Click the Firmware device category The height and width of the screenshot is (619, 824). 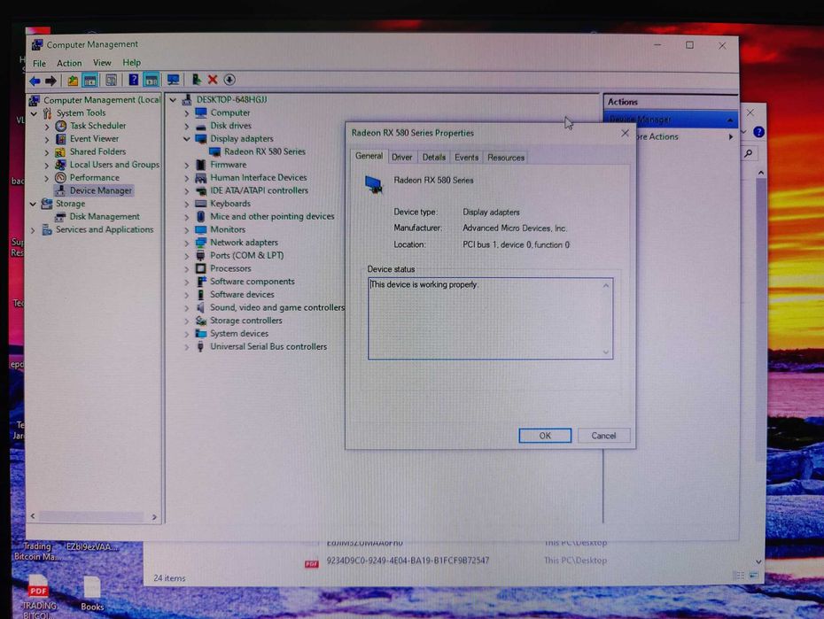(228, 165)
